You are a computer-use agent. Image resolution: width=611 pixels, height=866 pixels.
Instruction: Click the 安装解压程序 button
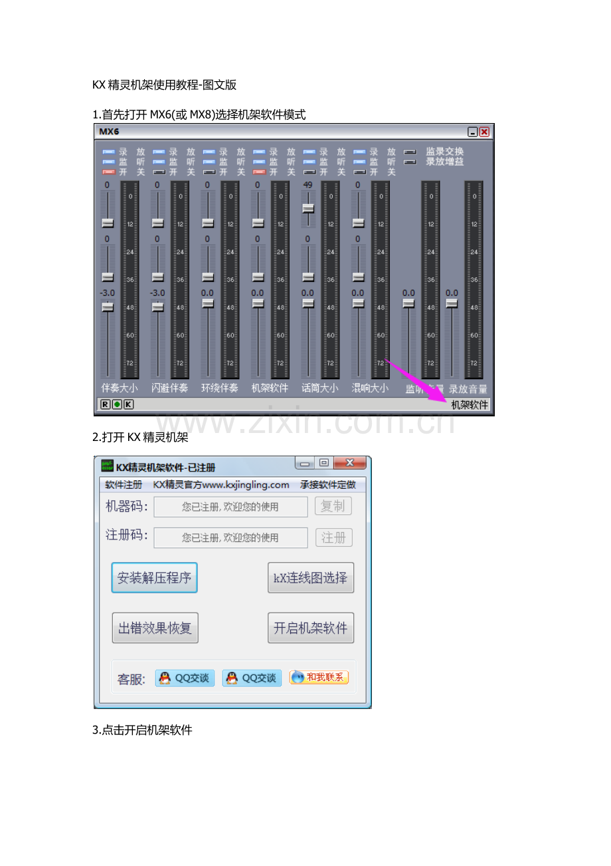tap(154, 578)
